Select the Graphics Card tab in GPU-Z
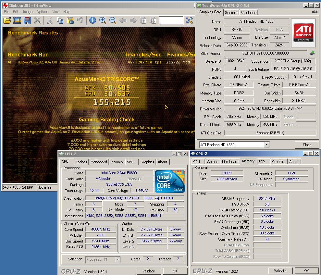This screenshot has height=275, width=321. point(210,12)
